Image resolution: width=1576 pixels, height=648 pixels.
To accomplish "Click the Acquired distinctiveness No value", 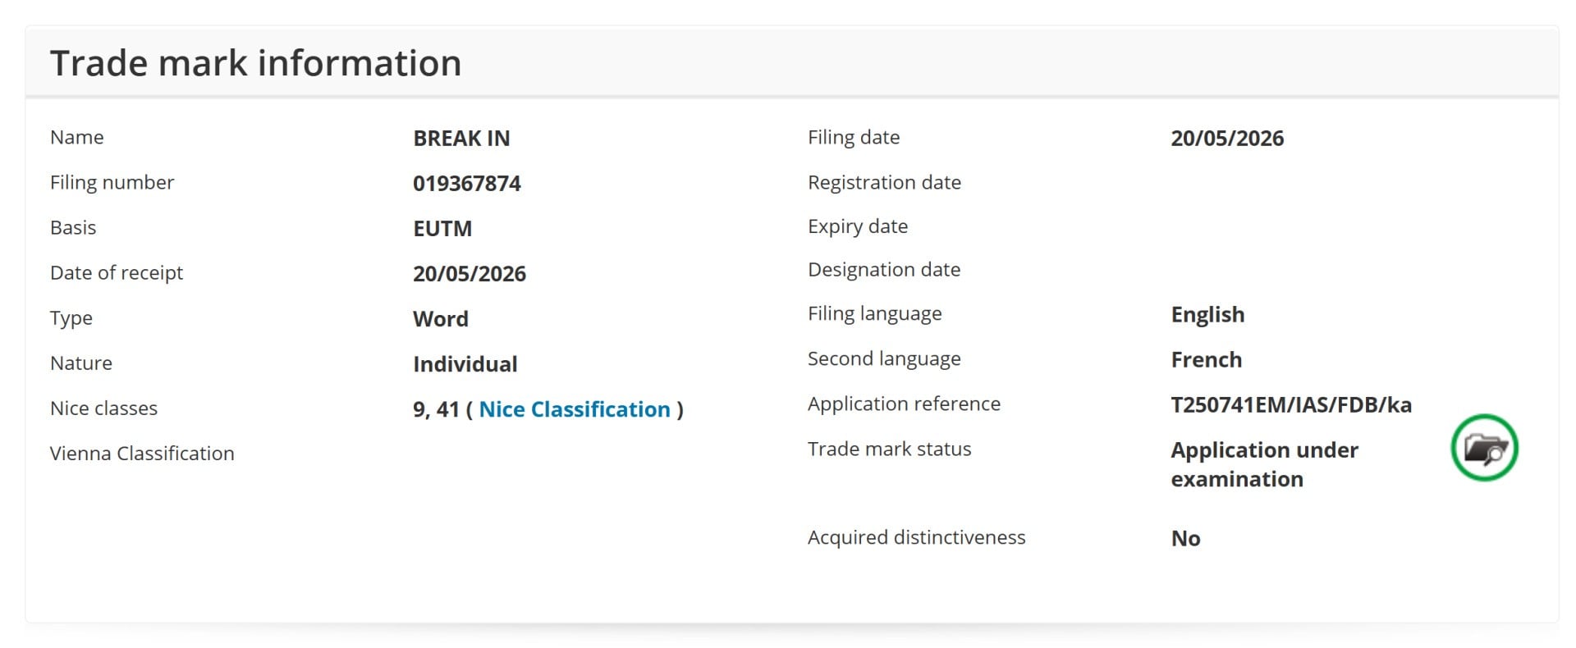I will pos(1185,539).
